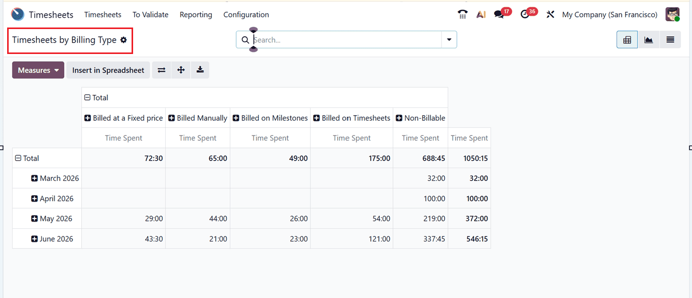
Task: Focus the Search input field
Action: coord(347,40)
